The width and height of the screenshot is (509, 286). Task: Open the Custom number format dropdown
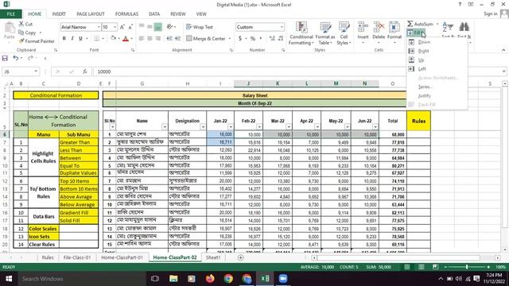click(282, 27)
